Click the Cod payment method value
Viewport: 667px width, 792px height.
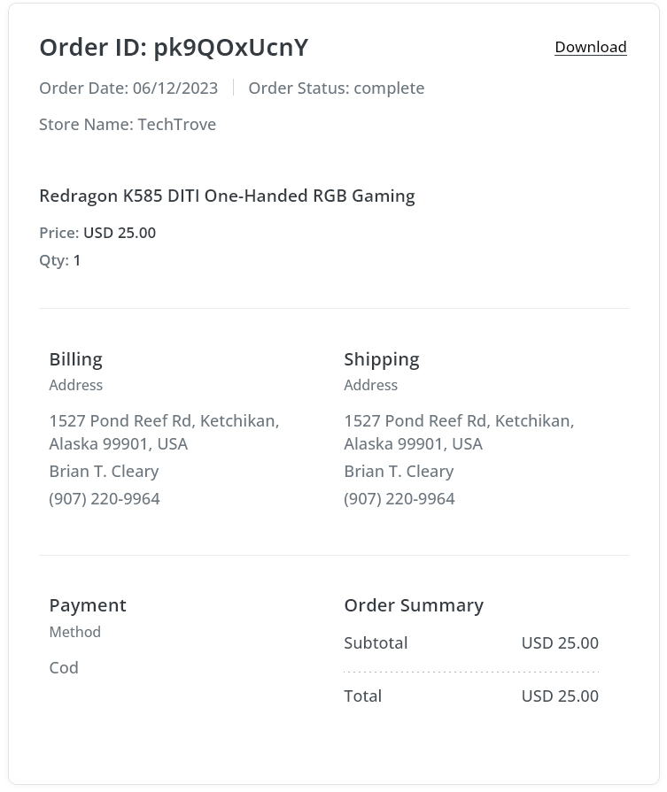(x=64, y=668)
